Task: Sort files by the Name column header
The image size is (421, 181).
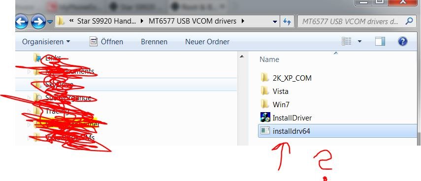Action: pyautogui.click(x=269, y=59)
